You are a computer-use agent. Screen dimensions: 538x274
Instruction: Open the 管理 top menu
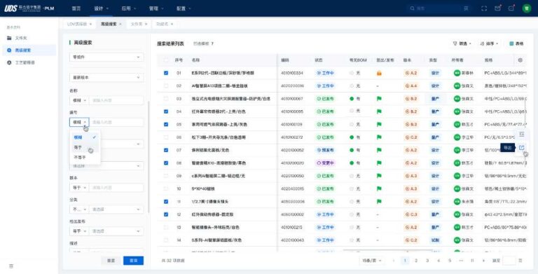(156, 8)
